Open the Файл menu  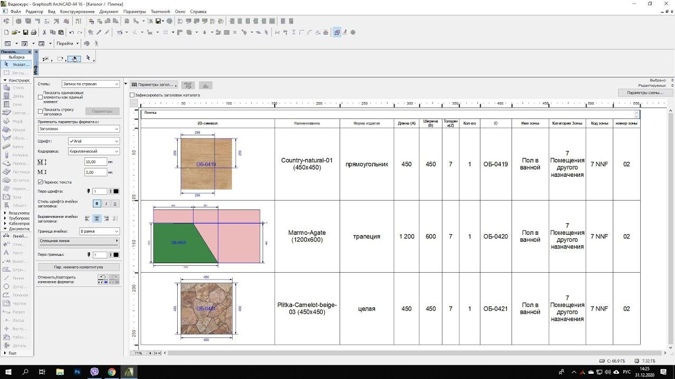(x=15, y=12)
